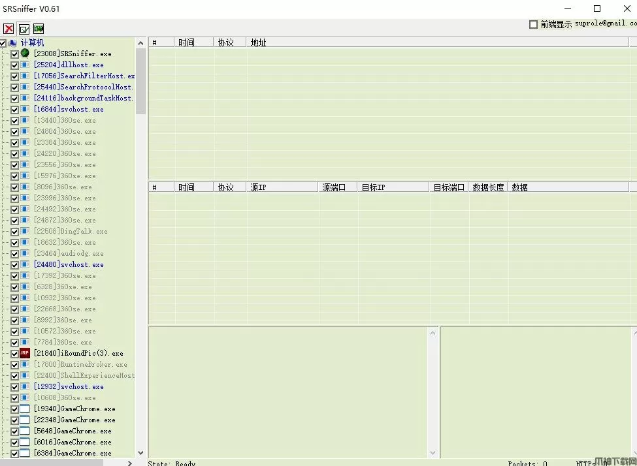Viewport: 637px width, 466px height.
Task: Toggle the 计算机 root node checkbox
Action: (3, 43)
